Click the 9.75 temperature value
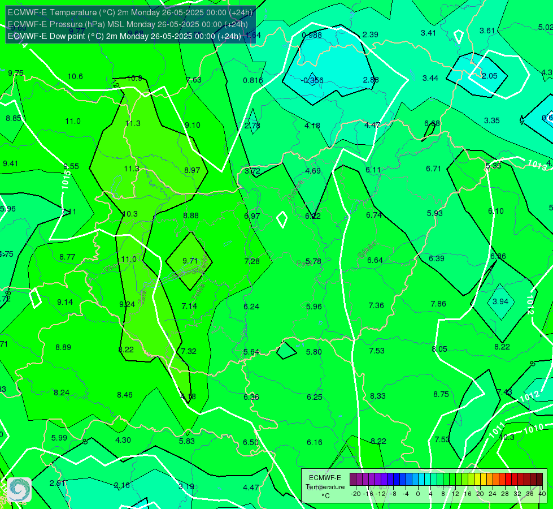Image resolution: width=553 pixels, height=509 pixels. [x=16, y=73]
